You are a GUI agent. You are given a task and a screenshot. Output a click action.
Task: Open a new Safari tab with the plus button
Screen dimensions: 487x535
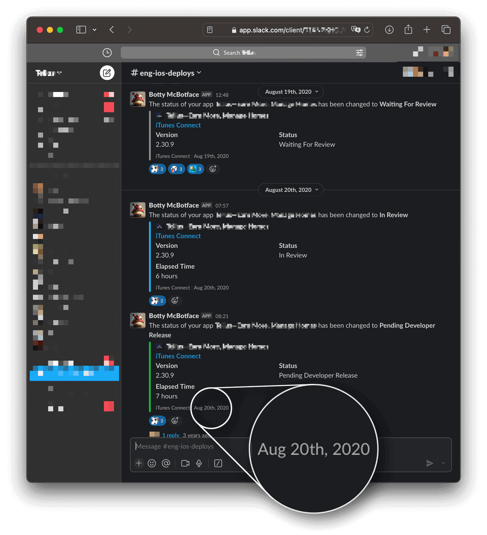click(x=427, y=29)
